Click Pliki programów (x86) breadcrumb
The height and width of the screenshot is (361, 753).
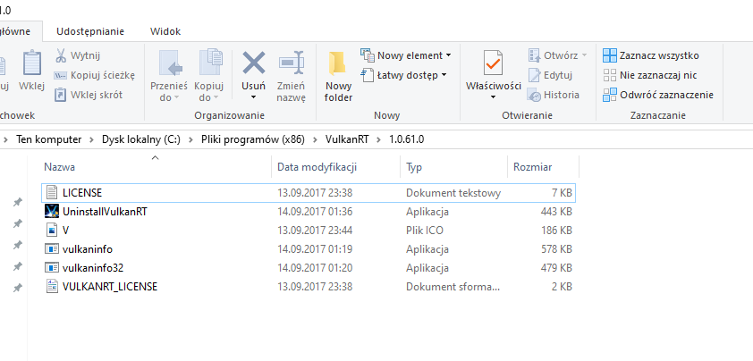click(x=253, y=139)
